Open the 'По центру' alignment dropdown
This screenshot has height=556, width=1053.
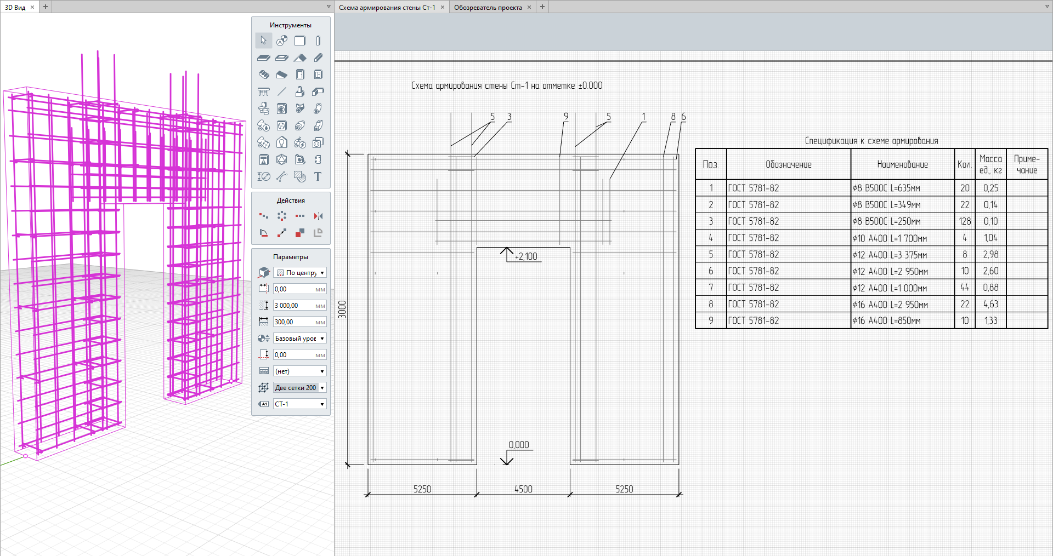pyautogui.click(x=300, y=273)
